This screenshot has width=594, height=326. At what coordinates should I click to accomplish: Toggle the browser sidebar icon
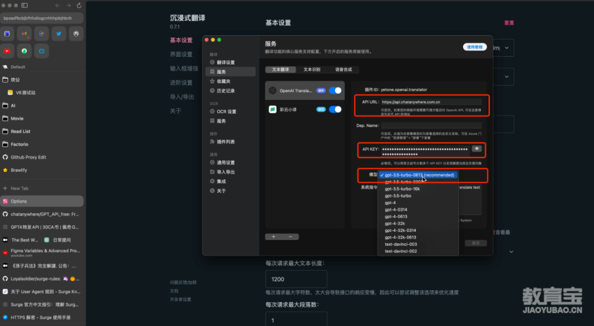(25, 6)
